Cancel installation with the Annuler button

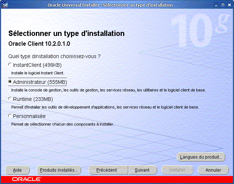[213, 170]
